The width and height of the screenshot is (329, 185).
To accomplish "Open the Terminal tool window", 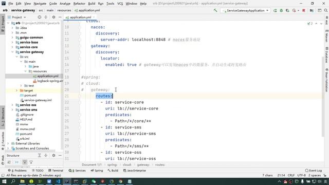I will click(56, 171).
